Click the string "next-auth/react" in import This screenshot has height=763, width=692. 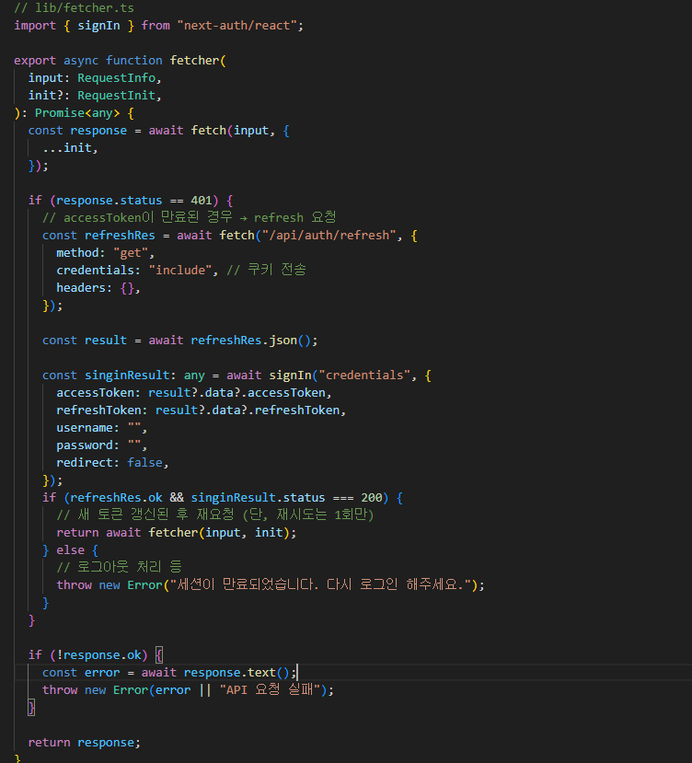237,25
